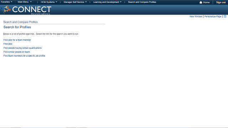This screenshot has width=228, height=128.
Task: Open the New Window link
Action: coord(196,17)
